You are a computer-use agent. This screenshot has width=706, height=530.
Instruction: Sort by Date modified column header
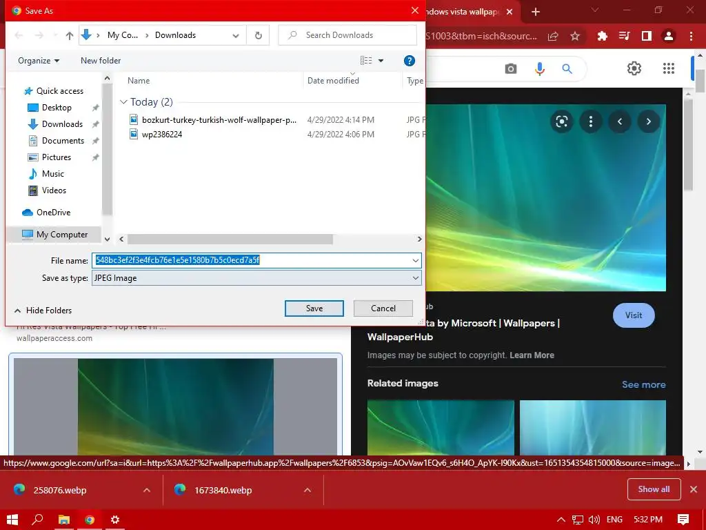333,81
